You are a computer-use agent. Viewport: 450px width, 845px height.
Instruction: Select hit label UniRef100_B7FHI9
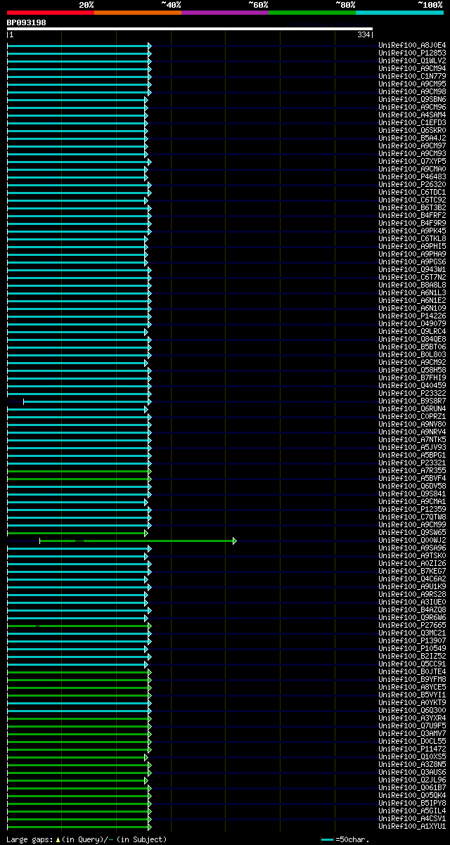[412, 378]
